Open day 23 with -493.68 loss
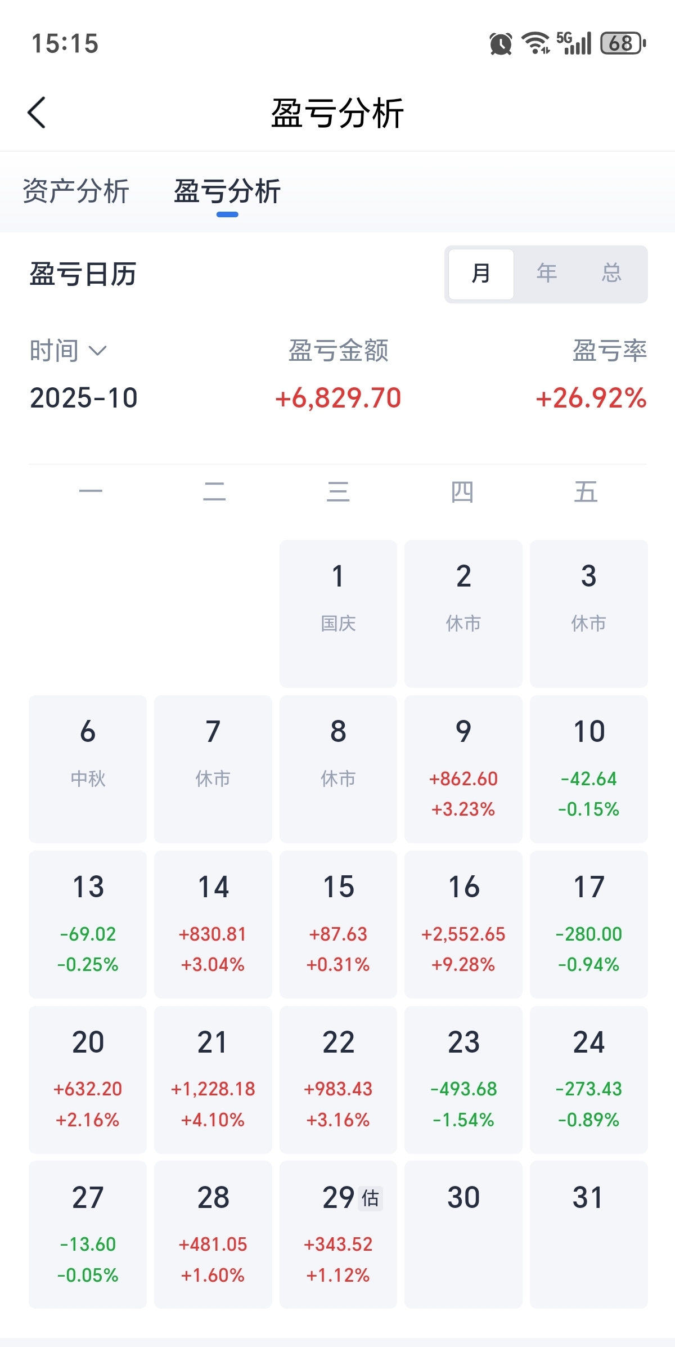Image resolution: width=675 pixels, height=1347 pixels. [x=463, y=1079]
